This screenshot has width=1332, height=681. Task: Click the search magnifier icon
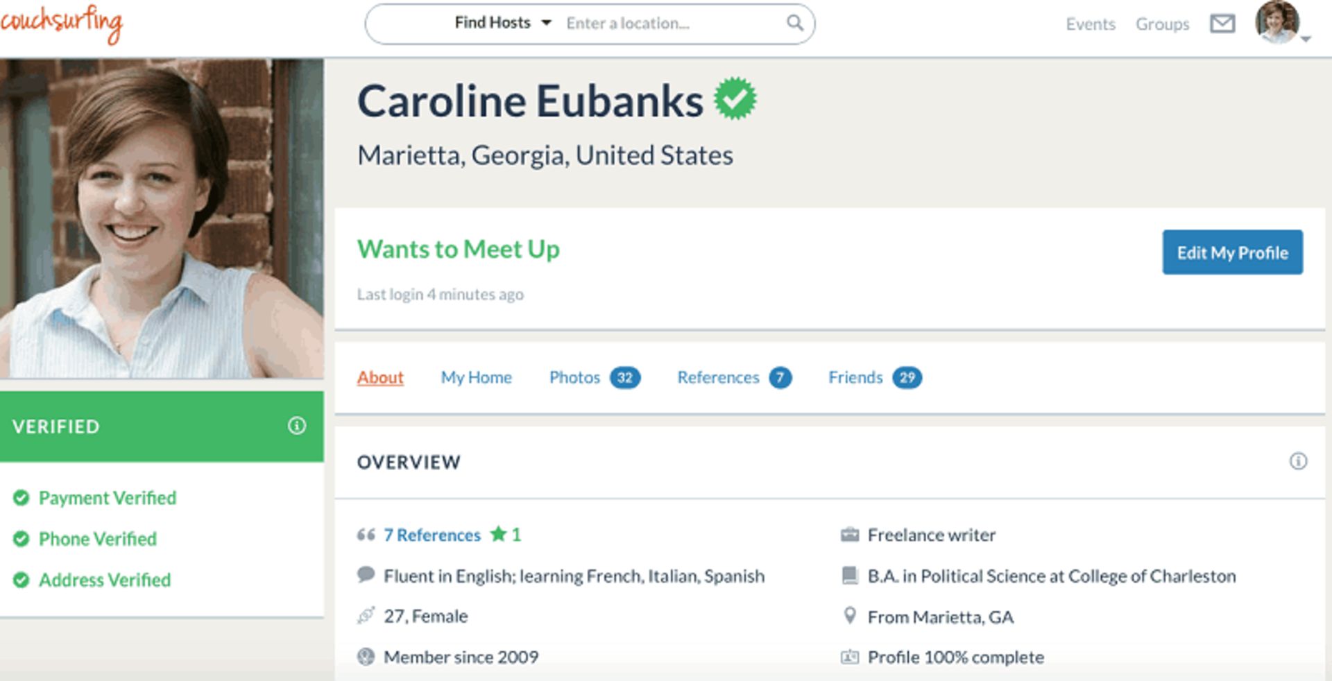(x=795, y=23)
